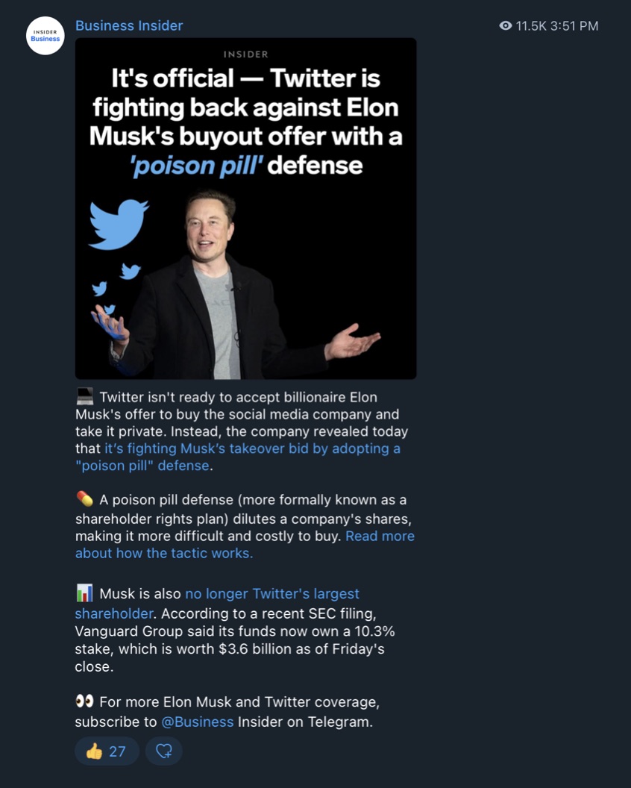Viewport: 631px width, 788px height.
Task: Click the 11.5K view count
Action: [530, 25]
